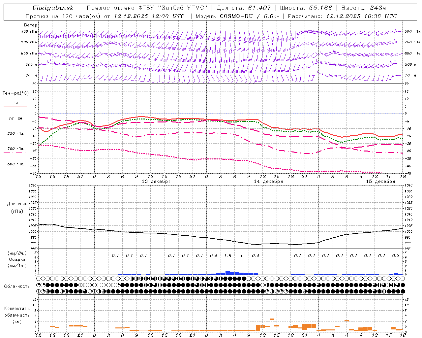Click the Прогноз на 120 часа(ов) text
The image size is (422, 338).
click(64, 16)
